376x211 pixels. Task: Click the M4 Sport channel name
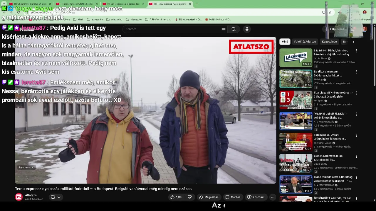(319, 101)
